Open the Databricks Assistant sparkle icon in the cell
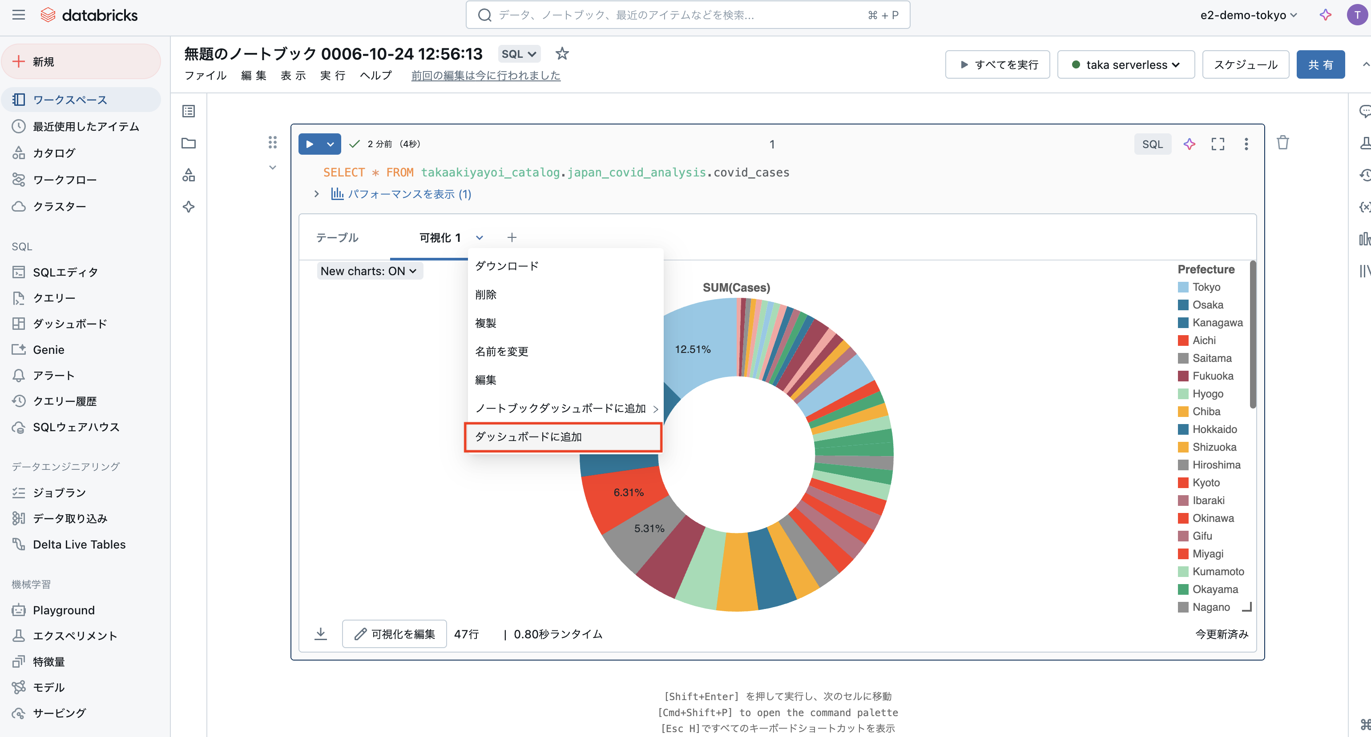The image size is (1371, 737). click(1190, 144)
